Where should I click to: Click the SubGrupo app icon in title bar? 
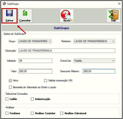tap(4, 4)
